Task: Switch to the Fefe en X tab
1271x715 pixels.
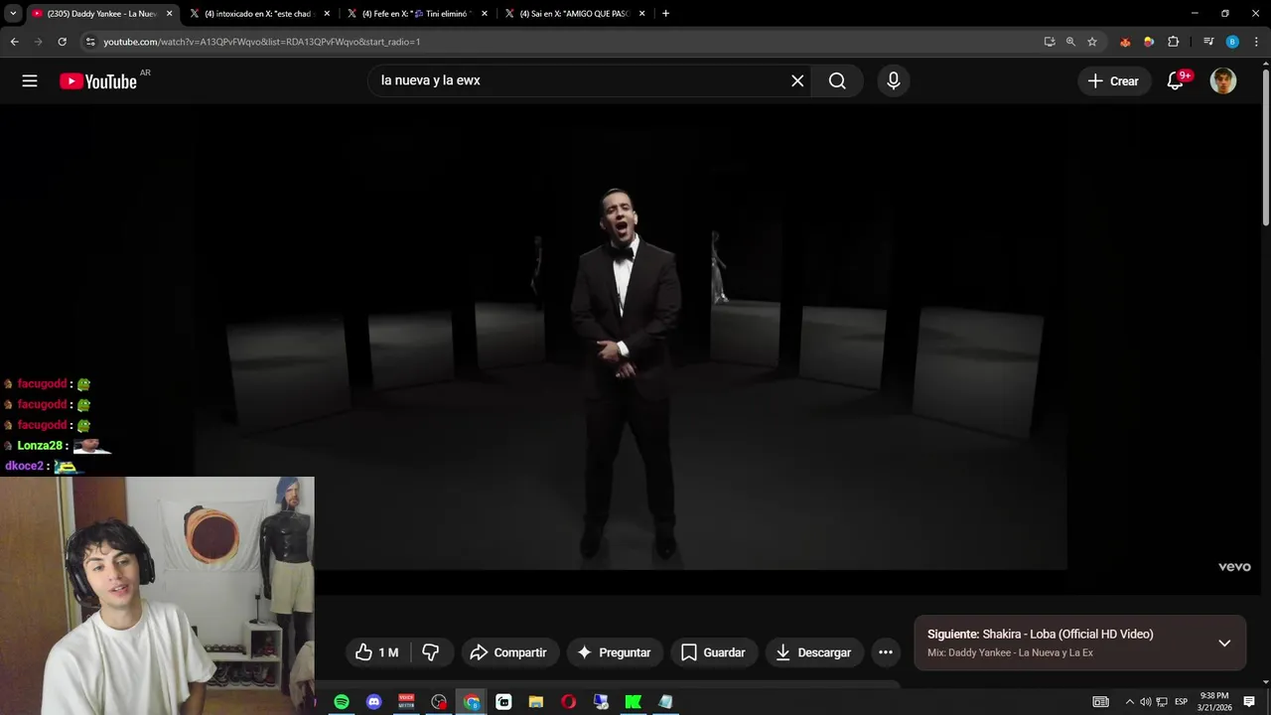Action: click(x=417, y=14)
